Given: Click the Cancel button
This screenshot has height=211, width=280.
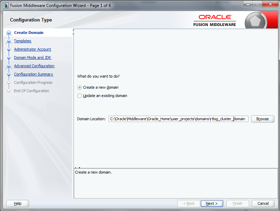Looking at the screenshot, I should pyautogui.click(x=263, y=203).
